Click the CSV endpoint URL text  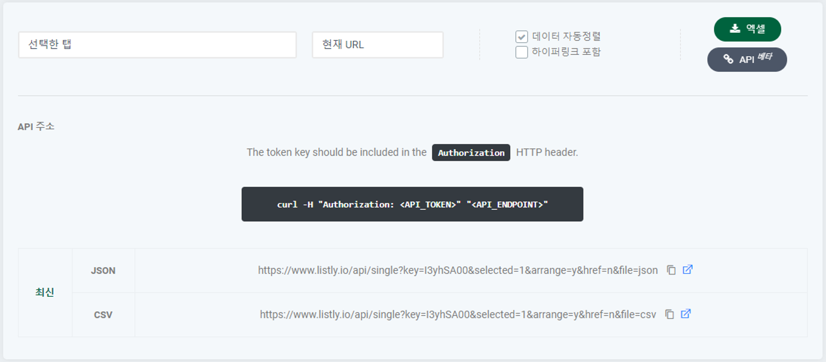click(458, 314)
